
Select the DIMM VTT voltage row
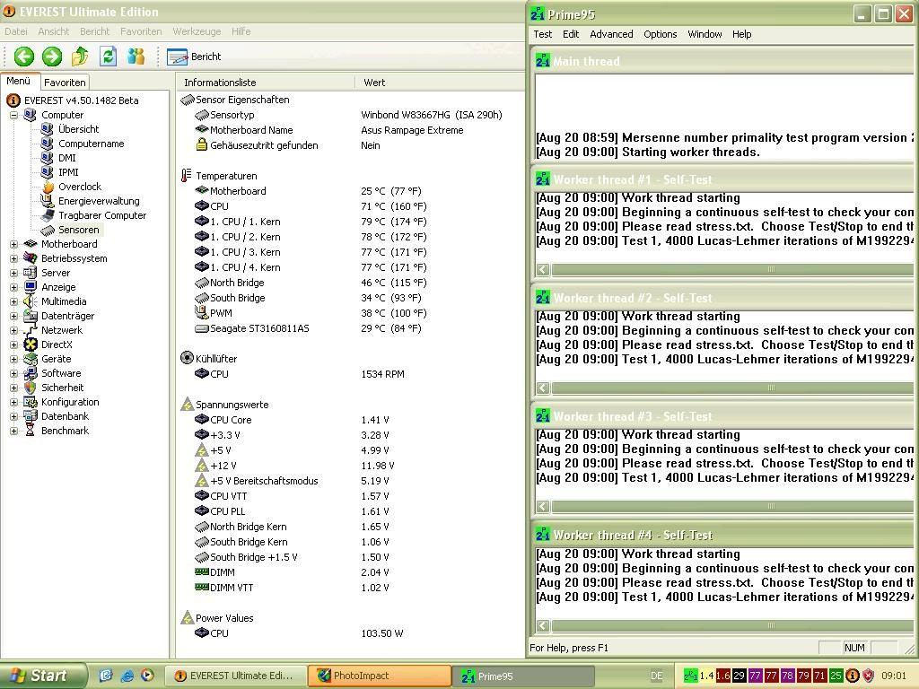point(350,587)
